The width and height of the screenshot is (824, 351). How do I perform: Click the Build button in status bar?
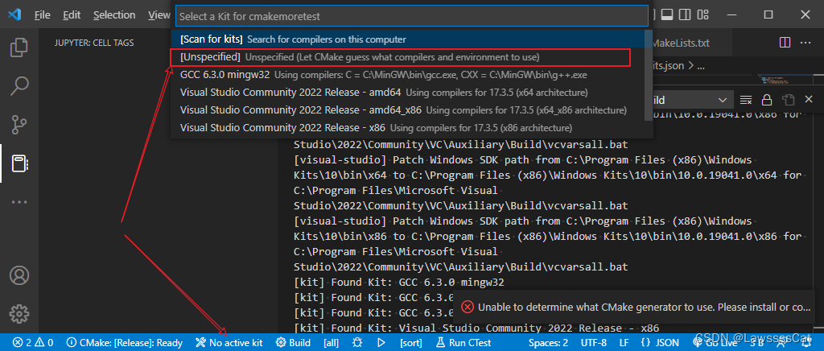click(x=293, y=343)
